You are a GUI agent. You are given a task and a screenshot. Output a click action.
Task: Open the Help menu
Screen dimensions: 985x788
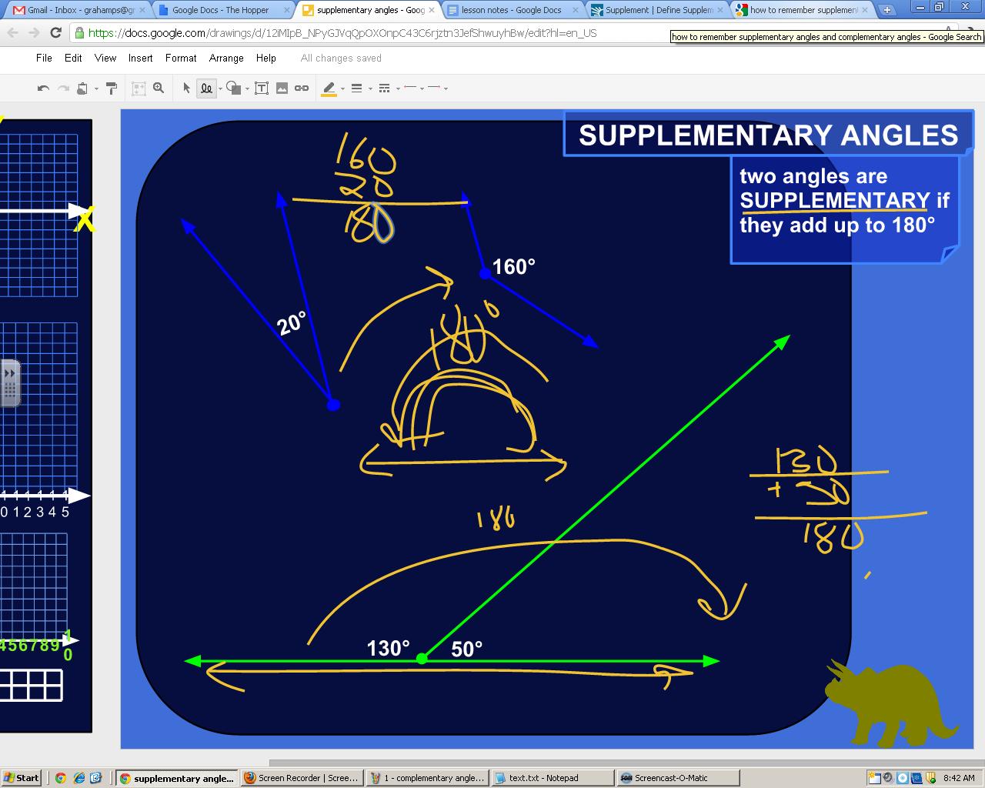point(265,58)
